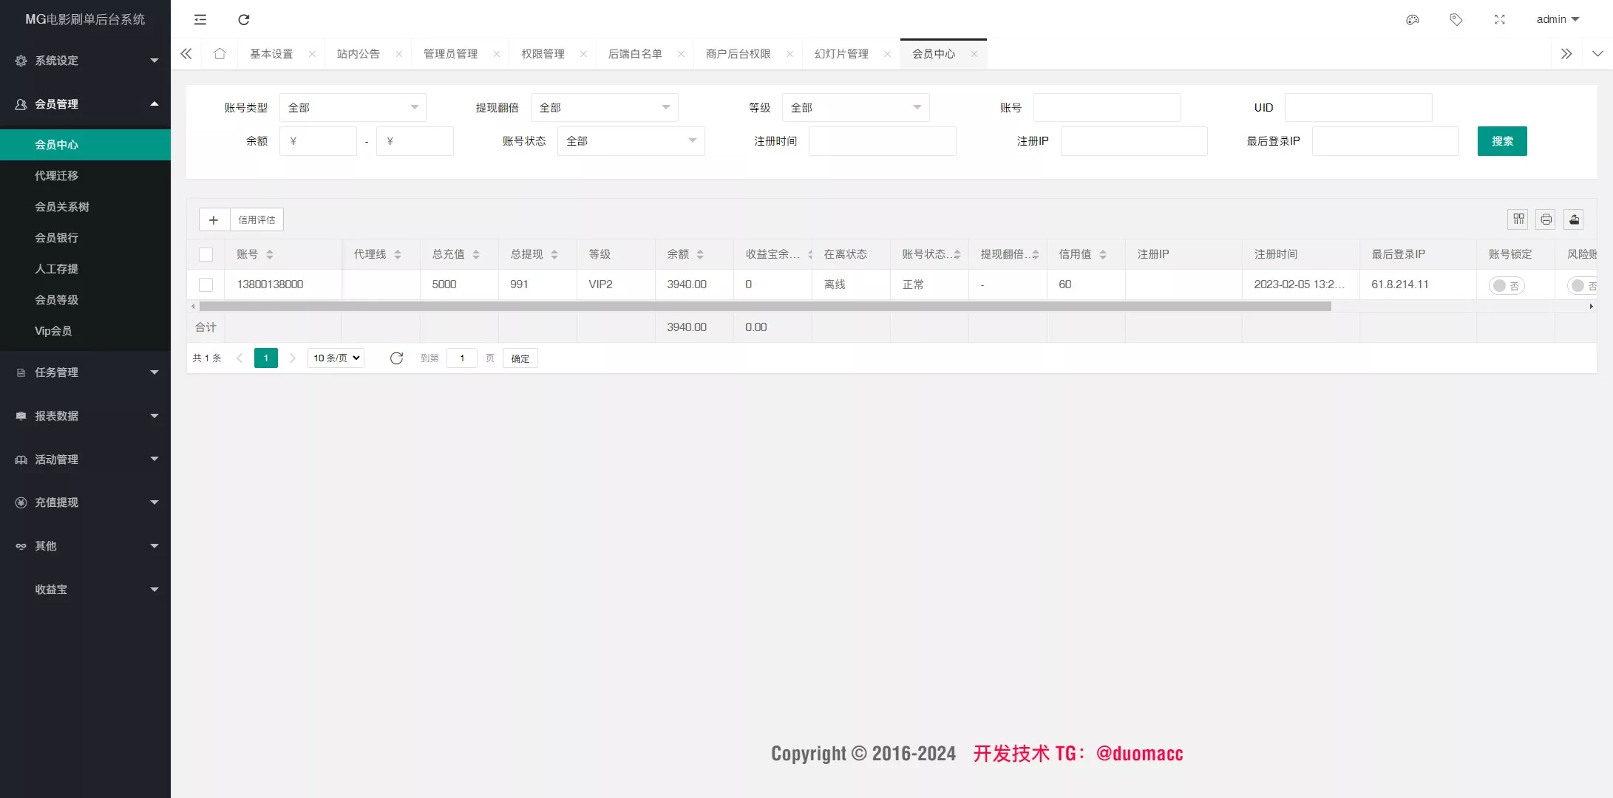Image resolution: width=1613 pixels, height=798 pixels.
Task: Open the 账号类型 dropdown
Action: coord(353,108)
